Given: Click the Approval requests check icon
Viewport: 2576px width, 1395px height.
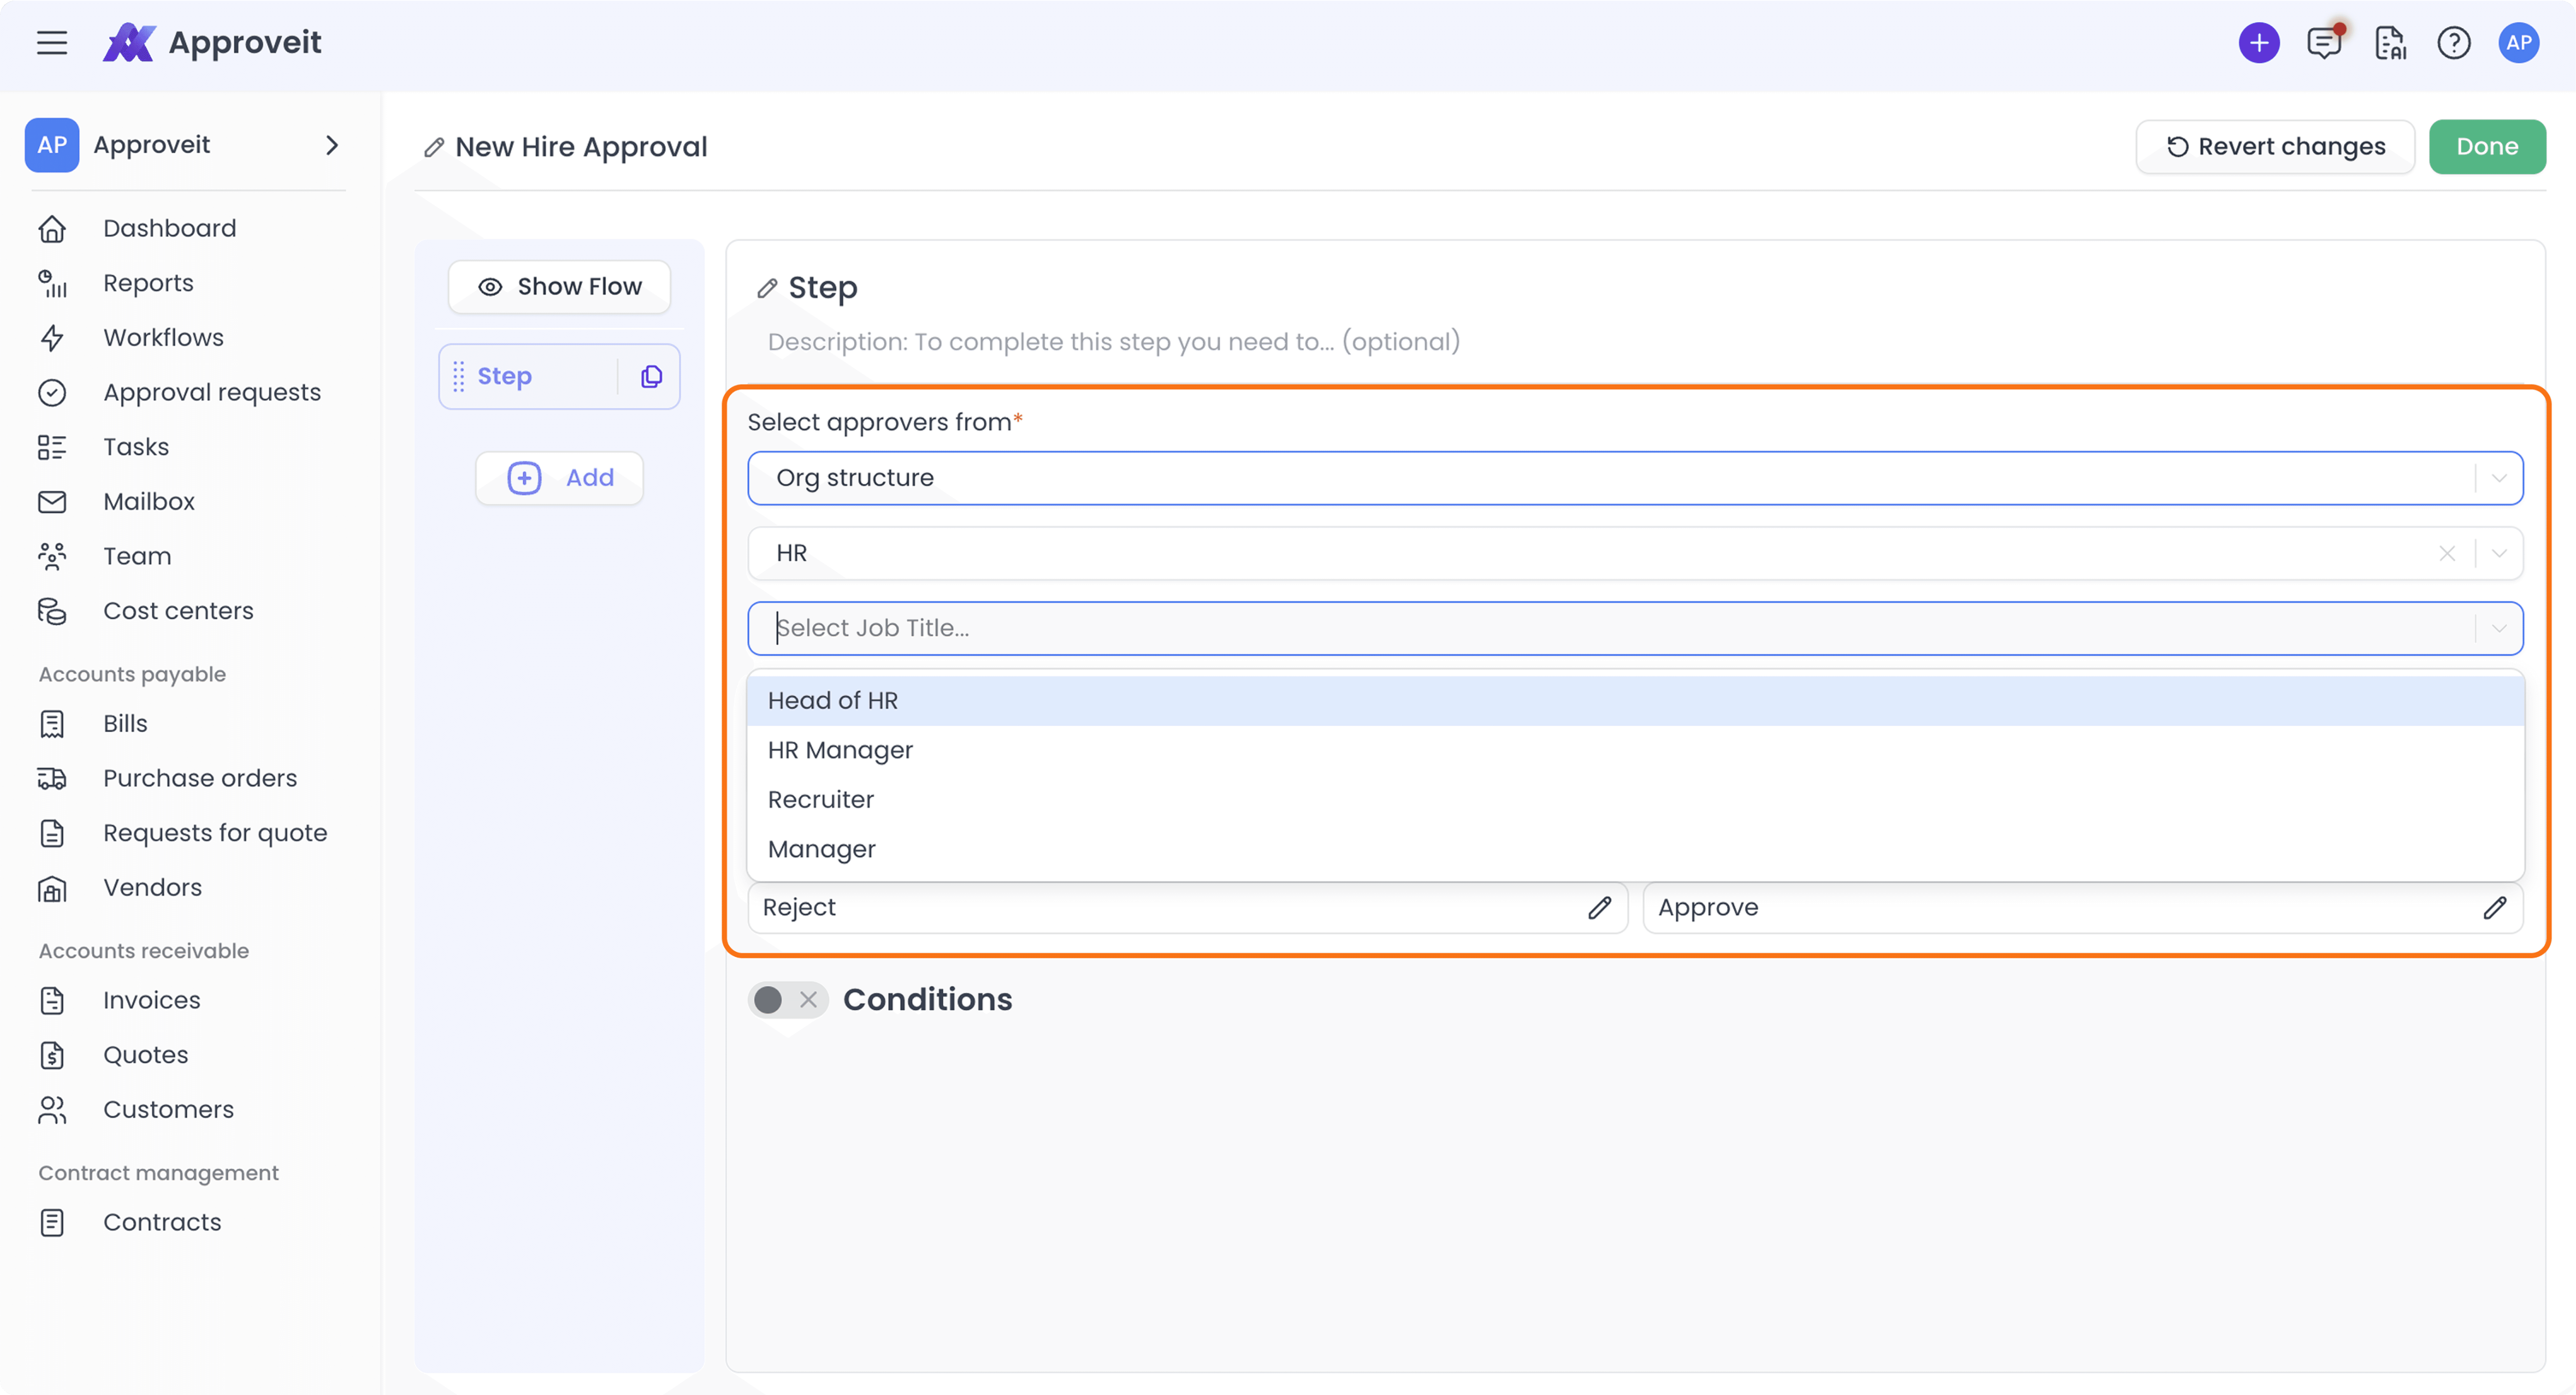Looking at the screenshot, I should (x=52, y=393).
